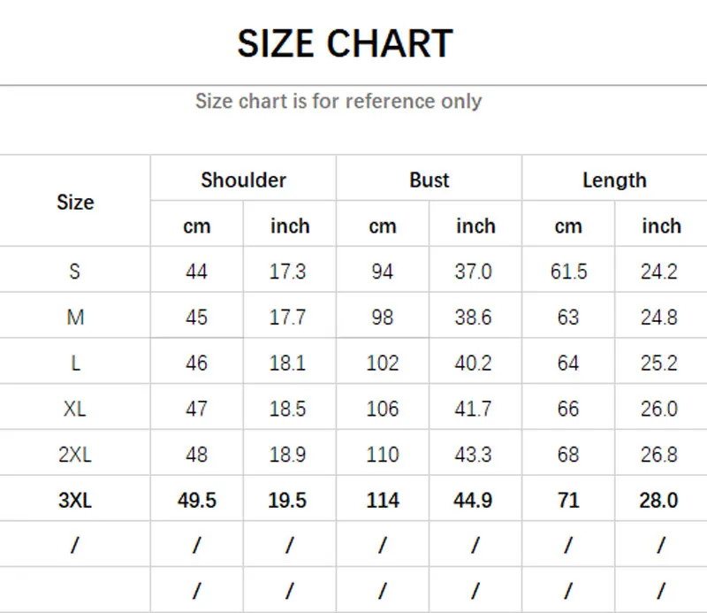This screenshot has width=707, height=613.
Task: Select the S size row label
Action: (x=75, y=272)
